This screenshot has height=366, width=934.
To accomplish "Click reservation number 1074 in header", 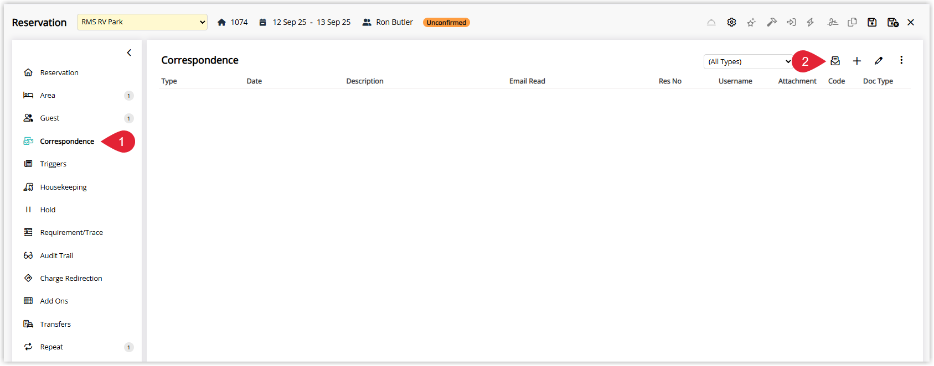I will [239, 22].
